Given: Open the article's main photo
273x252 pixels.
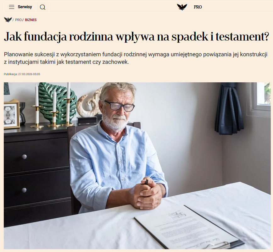Looking at the screenshot, I should click(x=137, y=166).
